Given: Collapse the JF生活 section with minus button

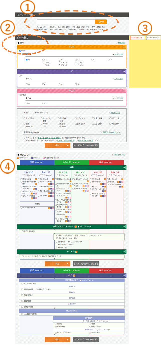Looking at the screenshot, I should (124, 91).
